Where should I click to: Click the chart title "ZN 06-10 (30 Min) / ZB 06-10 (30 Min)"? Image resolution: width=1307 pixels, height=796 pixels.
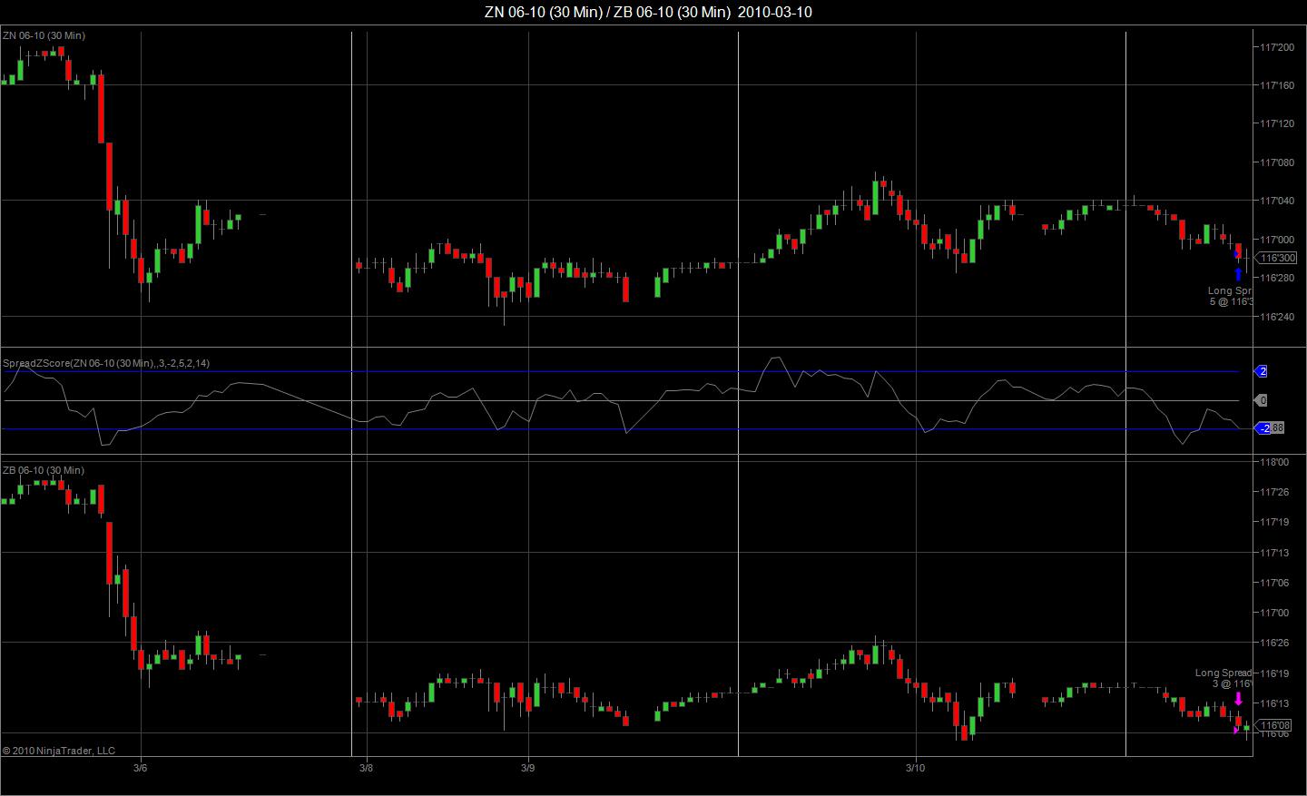[x=608, y=12]
